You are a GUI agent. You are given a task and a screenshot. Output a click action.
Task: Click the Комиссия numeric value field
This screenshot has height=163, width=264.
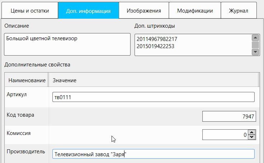[225, 135]
